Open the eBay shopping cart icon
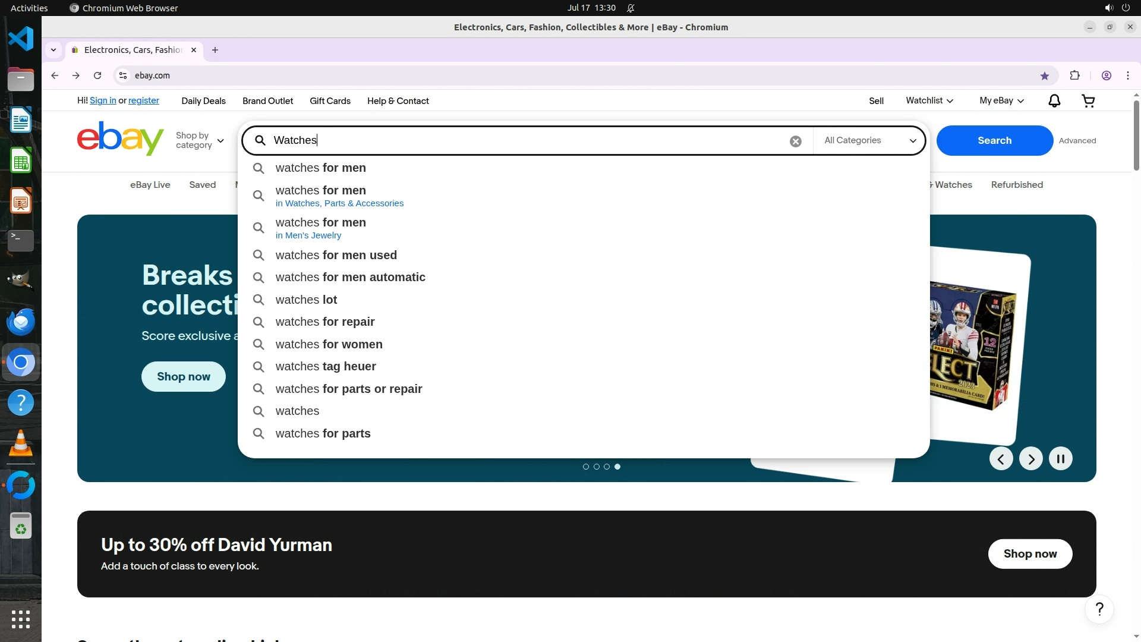This screenshot has width=1141, height=642. tap(1088, 101)
